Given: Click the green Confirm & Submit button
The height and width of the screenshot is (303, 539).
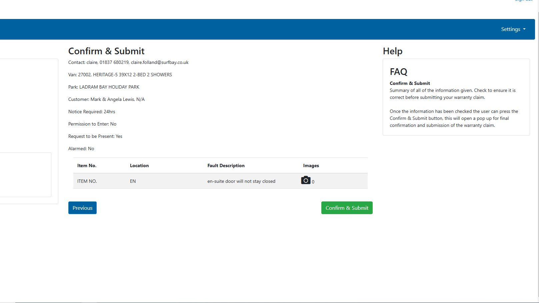Looking at the screenshot, I should pyautogui.click(x=347, y=208).
